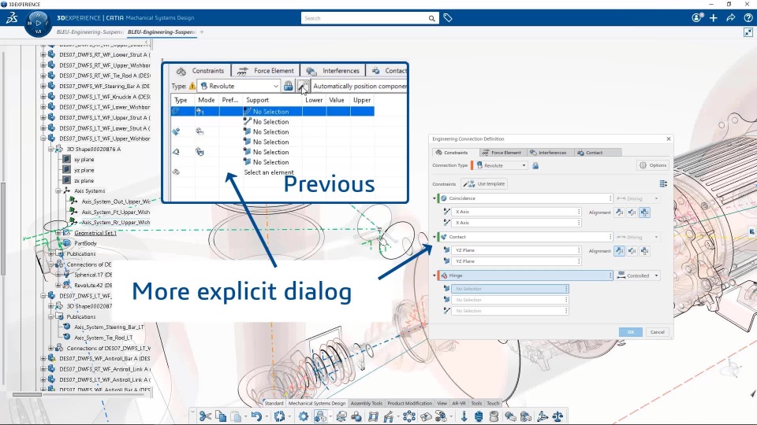Click the Cut scissors icon in bottom toolbar

205,416
